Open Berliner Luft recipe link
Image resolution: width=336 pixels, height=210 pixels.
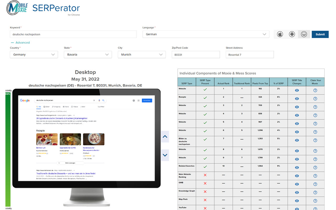[41, 148]
